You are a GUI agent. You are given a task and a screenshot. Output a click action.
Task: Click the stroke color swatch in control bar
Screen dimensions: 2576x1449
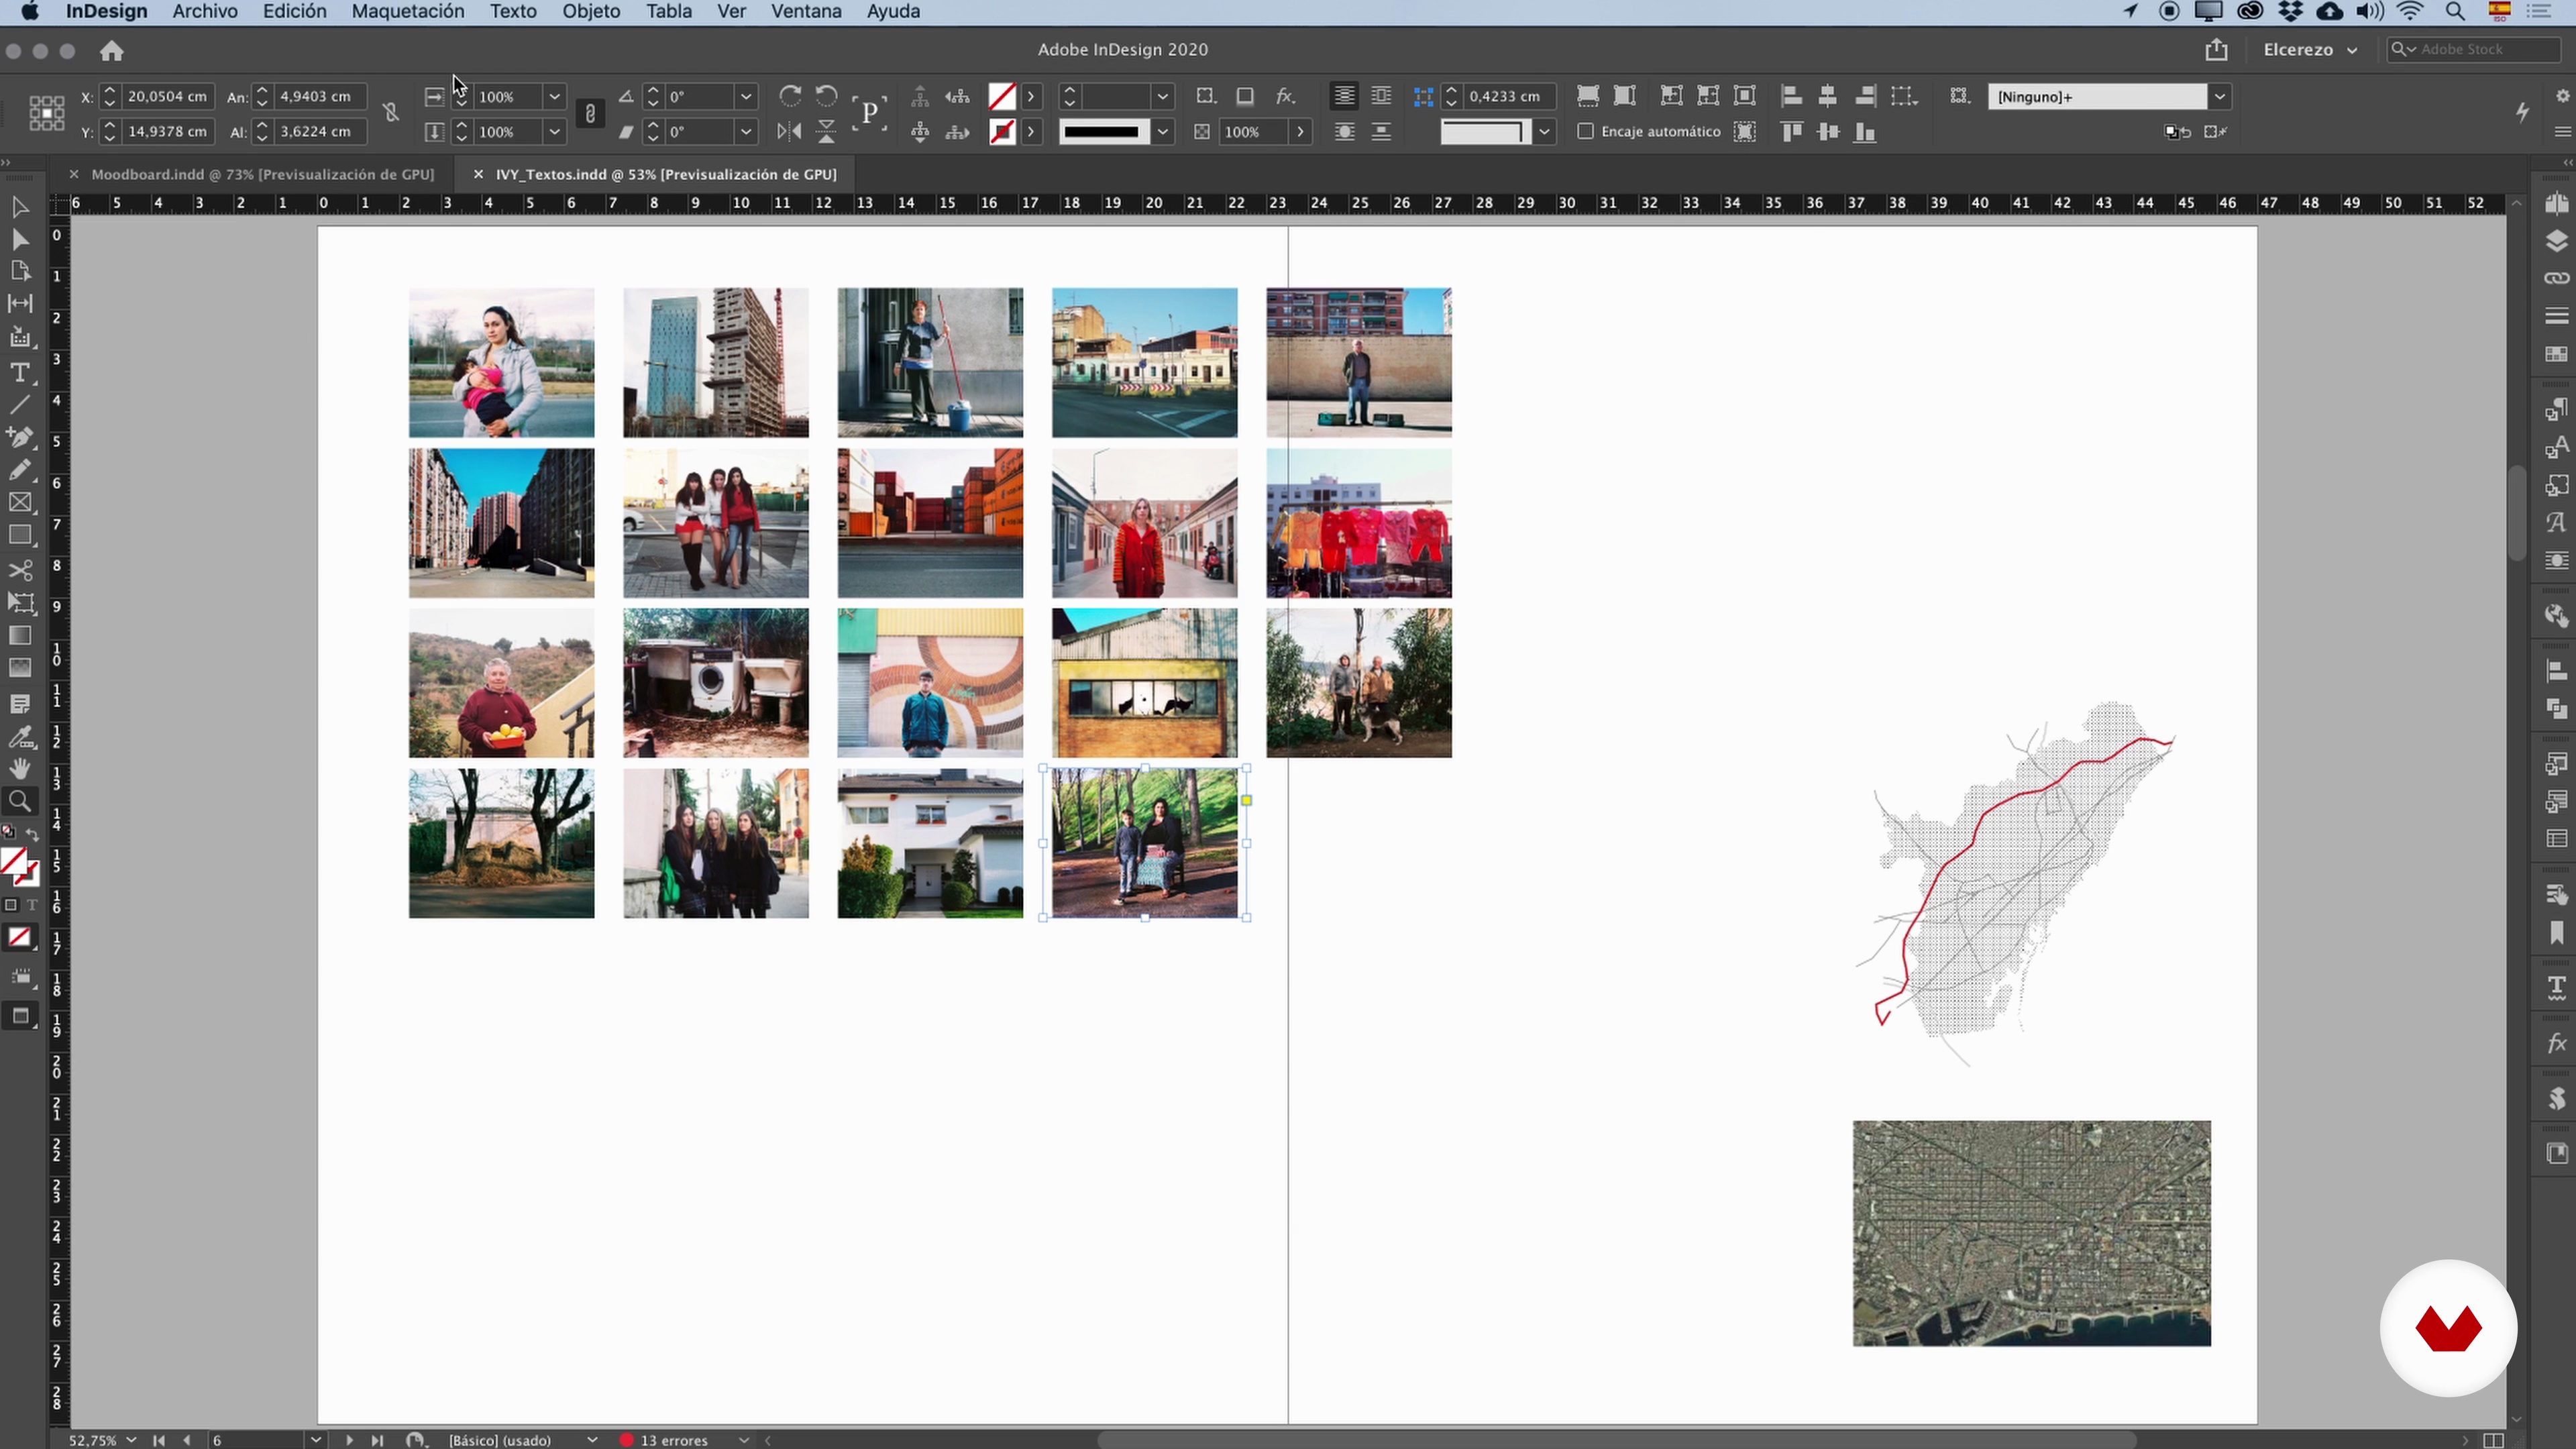(1002, 131)
